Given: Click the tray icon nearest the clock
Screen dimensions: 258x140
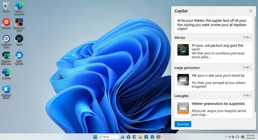Looking at the screenshot, I should coord(243,137).
